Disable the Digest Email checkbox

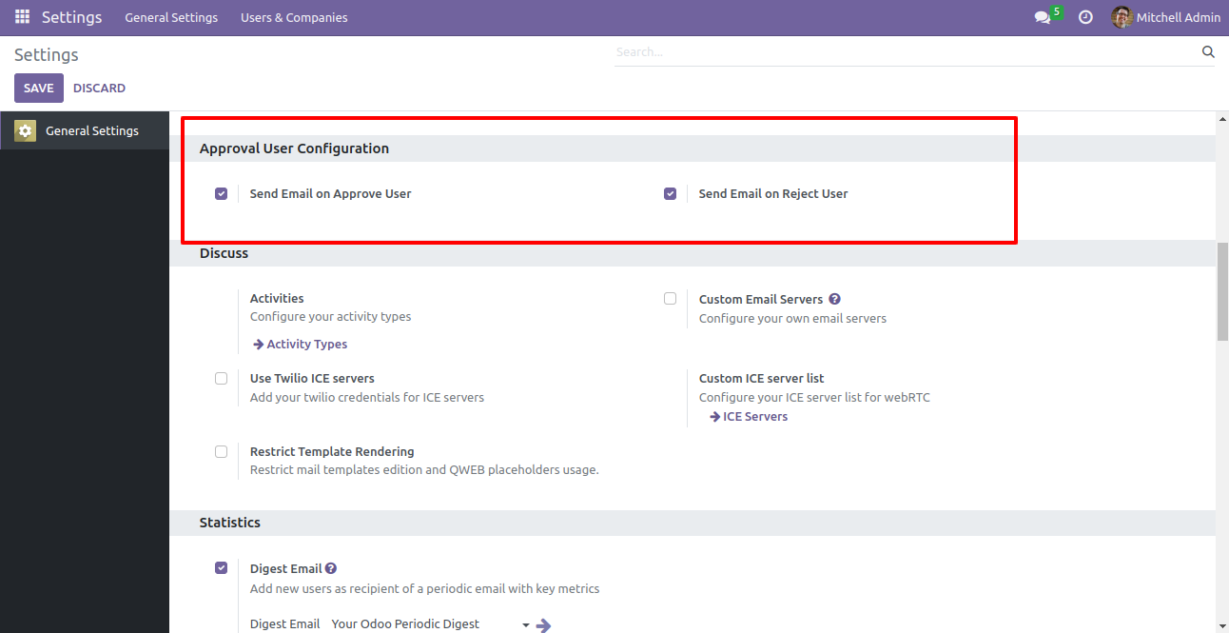(x=221, y=567)
